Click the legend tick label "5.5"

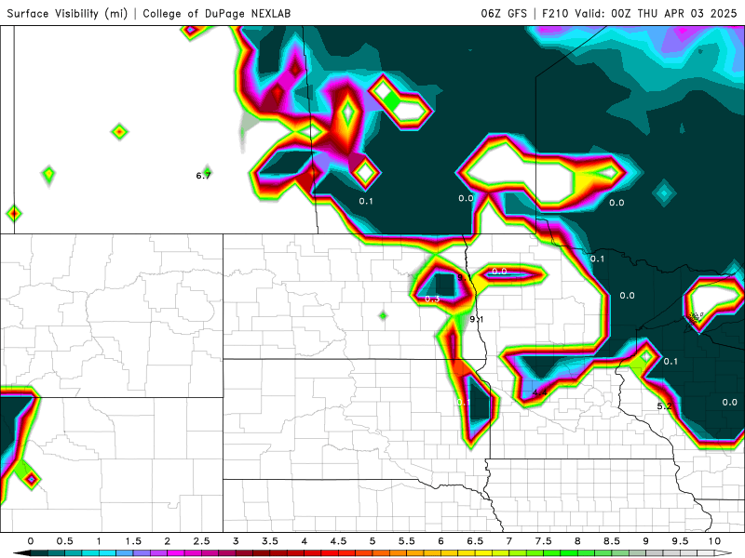click(407, 541)
